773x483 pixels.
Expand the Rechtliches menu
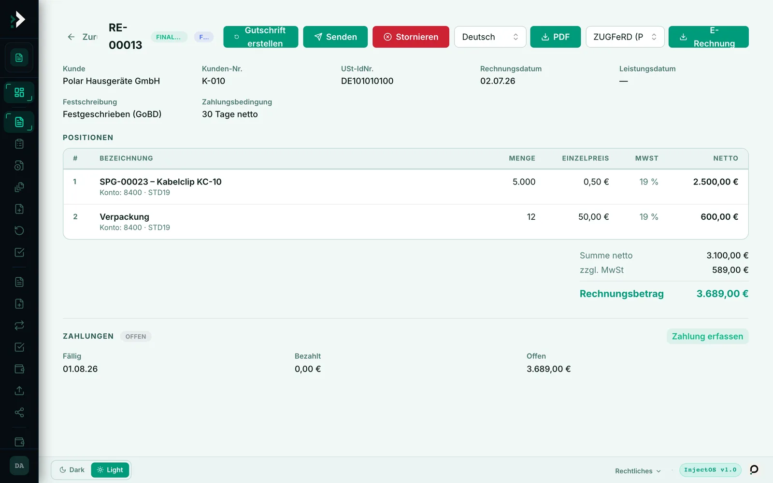pos(638,471)
